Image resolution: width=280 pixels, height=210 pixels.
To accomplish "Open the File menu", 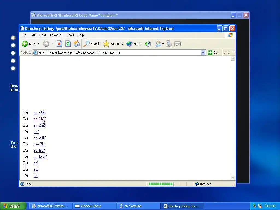I will [24, 35].
